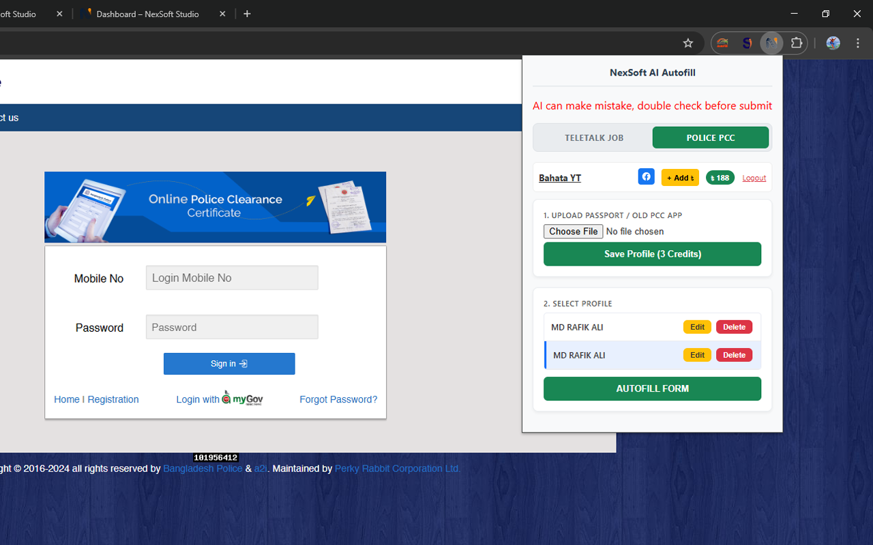Focus the Password input field
Viewport: 873px width, 545px height.
pyautogui.click(x=232, y=327)
